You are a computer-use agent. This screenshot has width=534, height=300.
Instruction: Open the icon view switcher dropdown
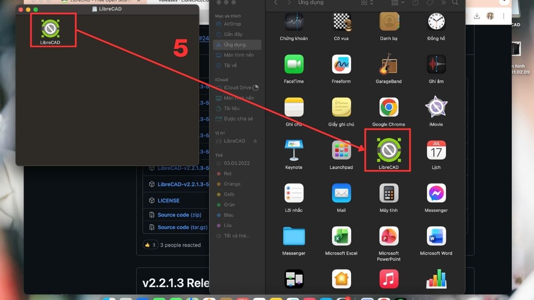click(x=367, y=3)
